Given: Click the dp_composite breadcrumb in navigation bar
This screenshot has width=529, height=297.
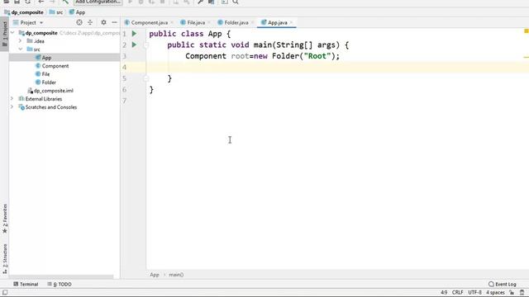Looking at the screenshot, I should coord(24,12).
